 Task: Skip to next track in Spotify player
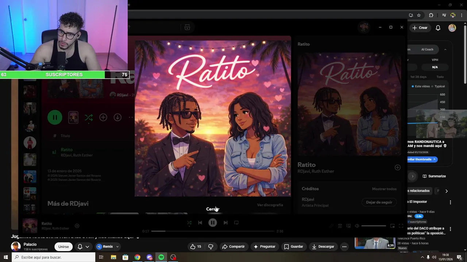pyautogui.click(x=225, y=223)
